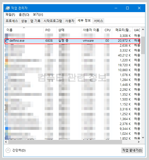The height and width of the screenshot is (160, 149).
Task: Select the row with 3,332 K memory
Action: pyautogui.click(x=72, y=50)
